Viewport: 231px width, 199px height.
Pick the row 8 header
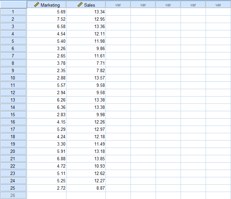click(x=13, y=63)
